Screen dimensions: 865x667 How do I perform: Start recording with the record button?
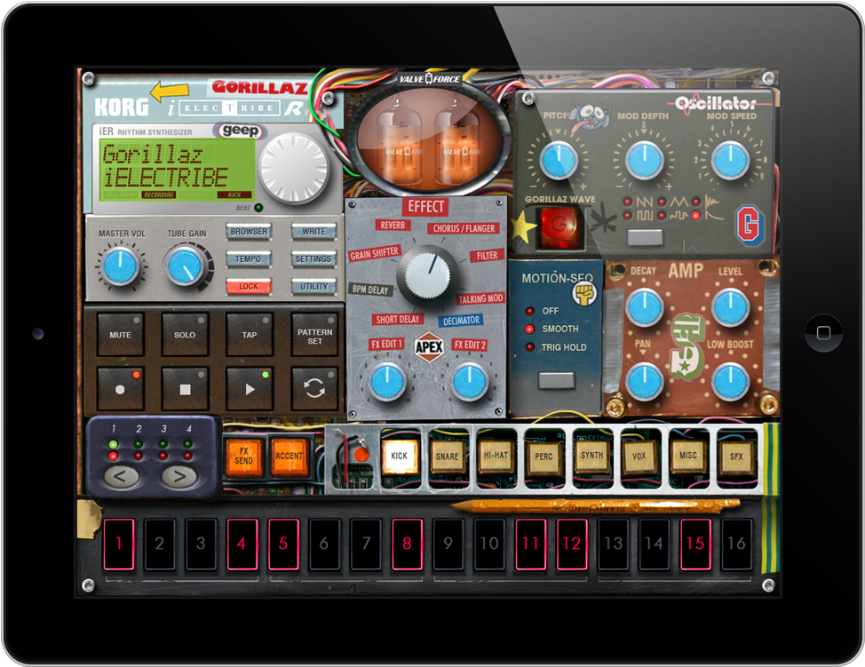click(120, 388)
